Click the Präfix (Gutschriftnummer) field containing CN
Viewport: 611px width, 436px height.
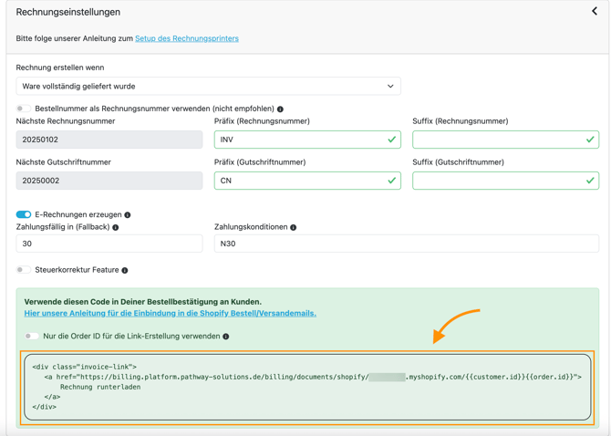pos(299,181)
